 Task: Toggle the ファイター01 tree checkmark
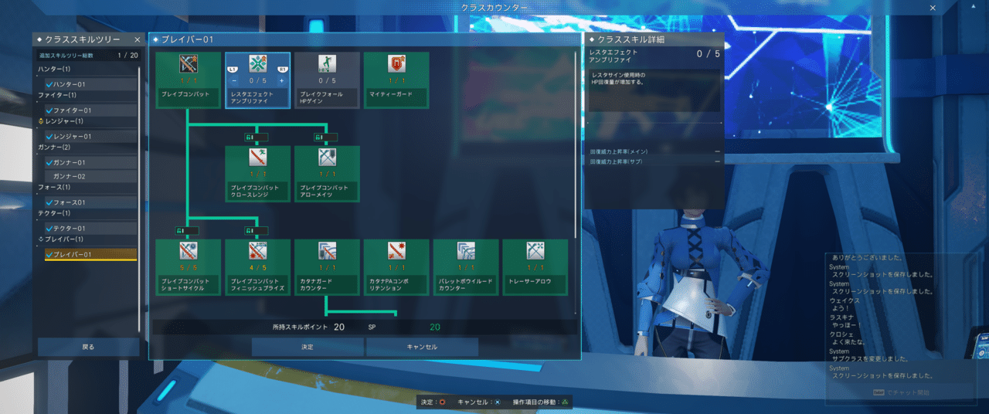coord(49,110)
